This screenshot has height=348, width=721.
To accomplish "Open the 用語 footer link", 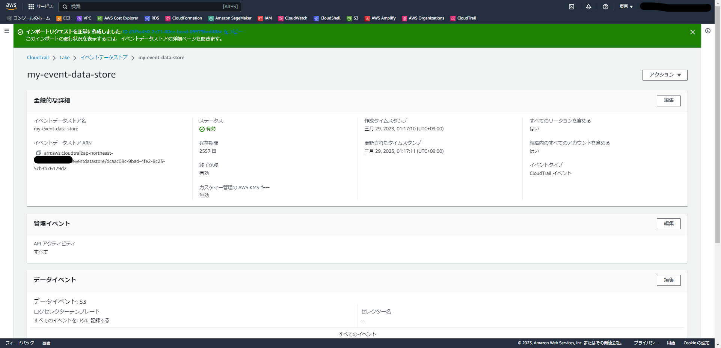I will (671, 343).
